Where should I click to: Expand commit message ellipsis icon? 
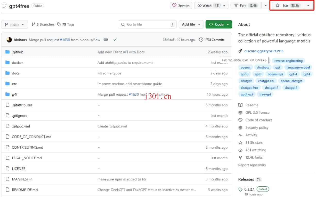point(106,40)
